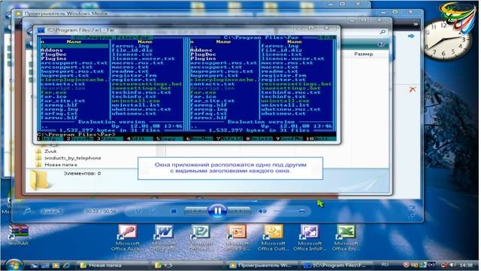The image size is (481, 271).
Task: Pause playback in Windows Media Player
Action: coord(217,211)
